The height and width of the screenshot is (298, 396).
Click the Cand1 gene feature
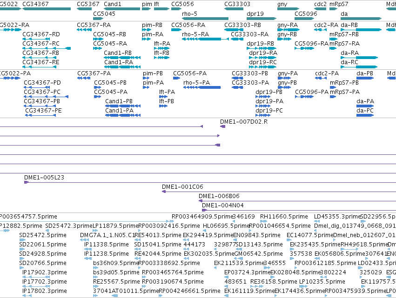coord(122,9)
